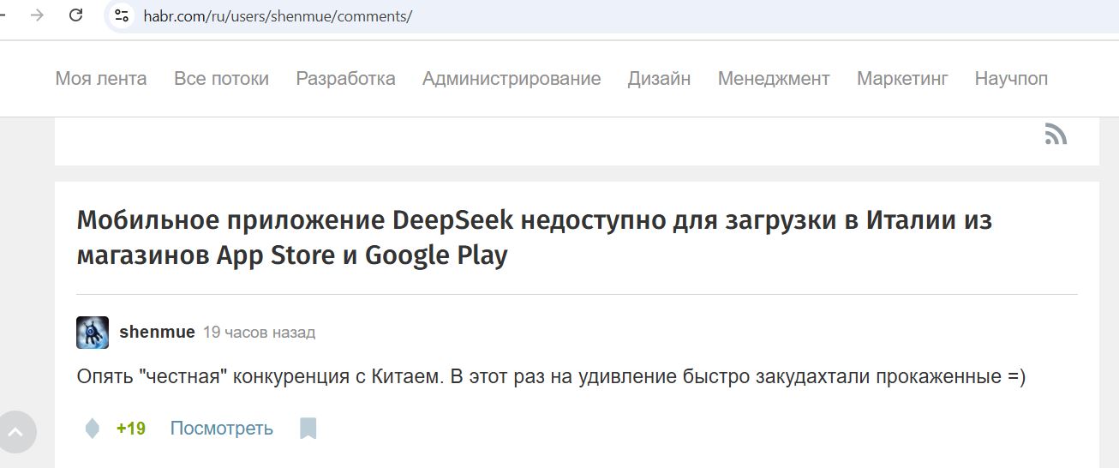
Task: Go to Администрирование hub
Action: (x=512, y=79)
